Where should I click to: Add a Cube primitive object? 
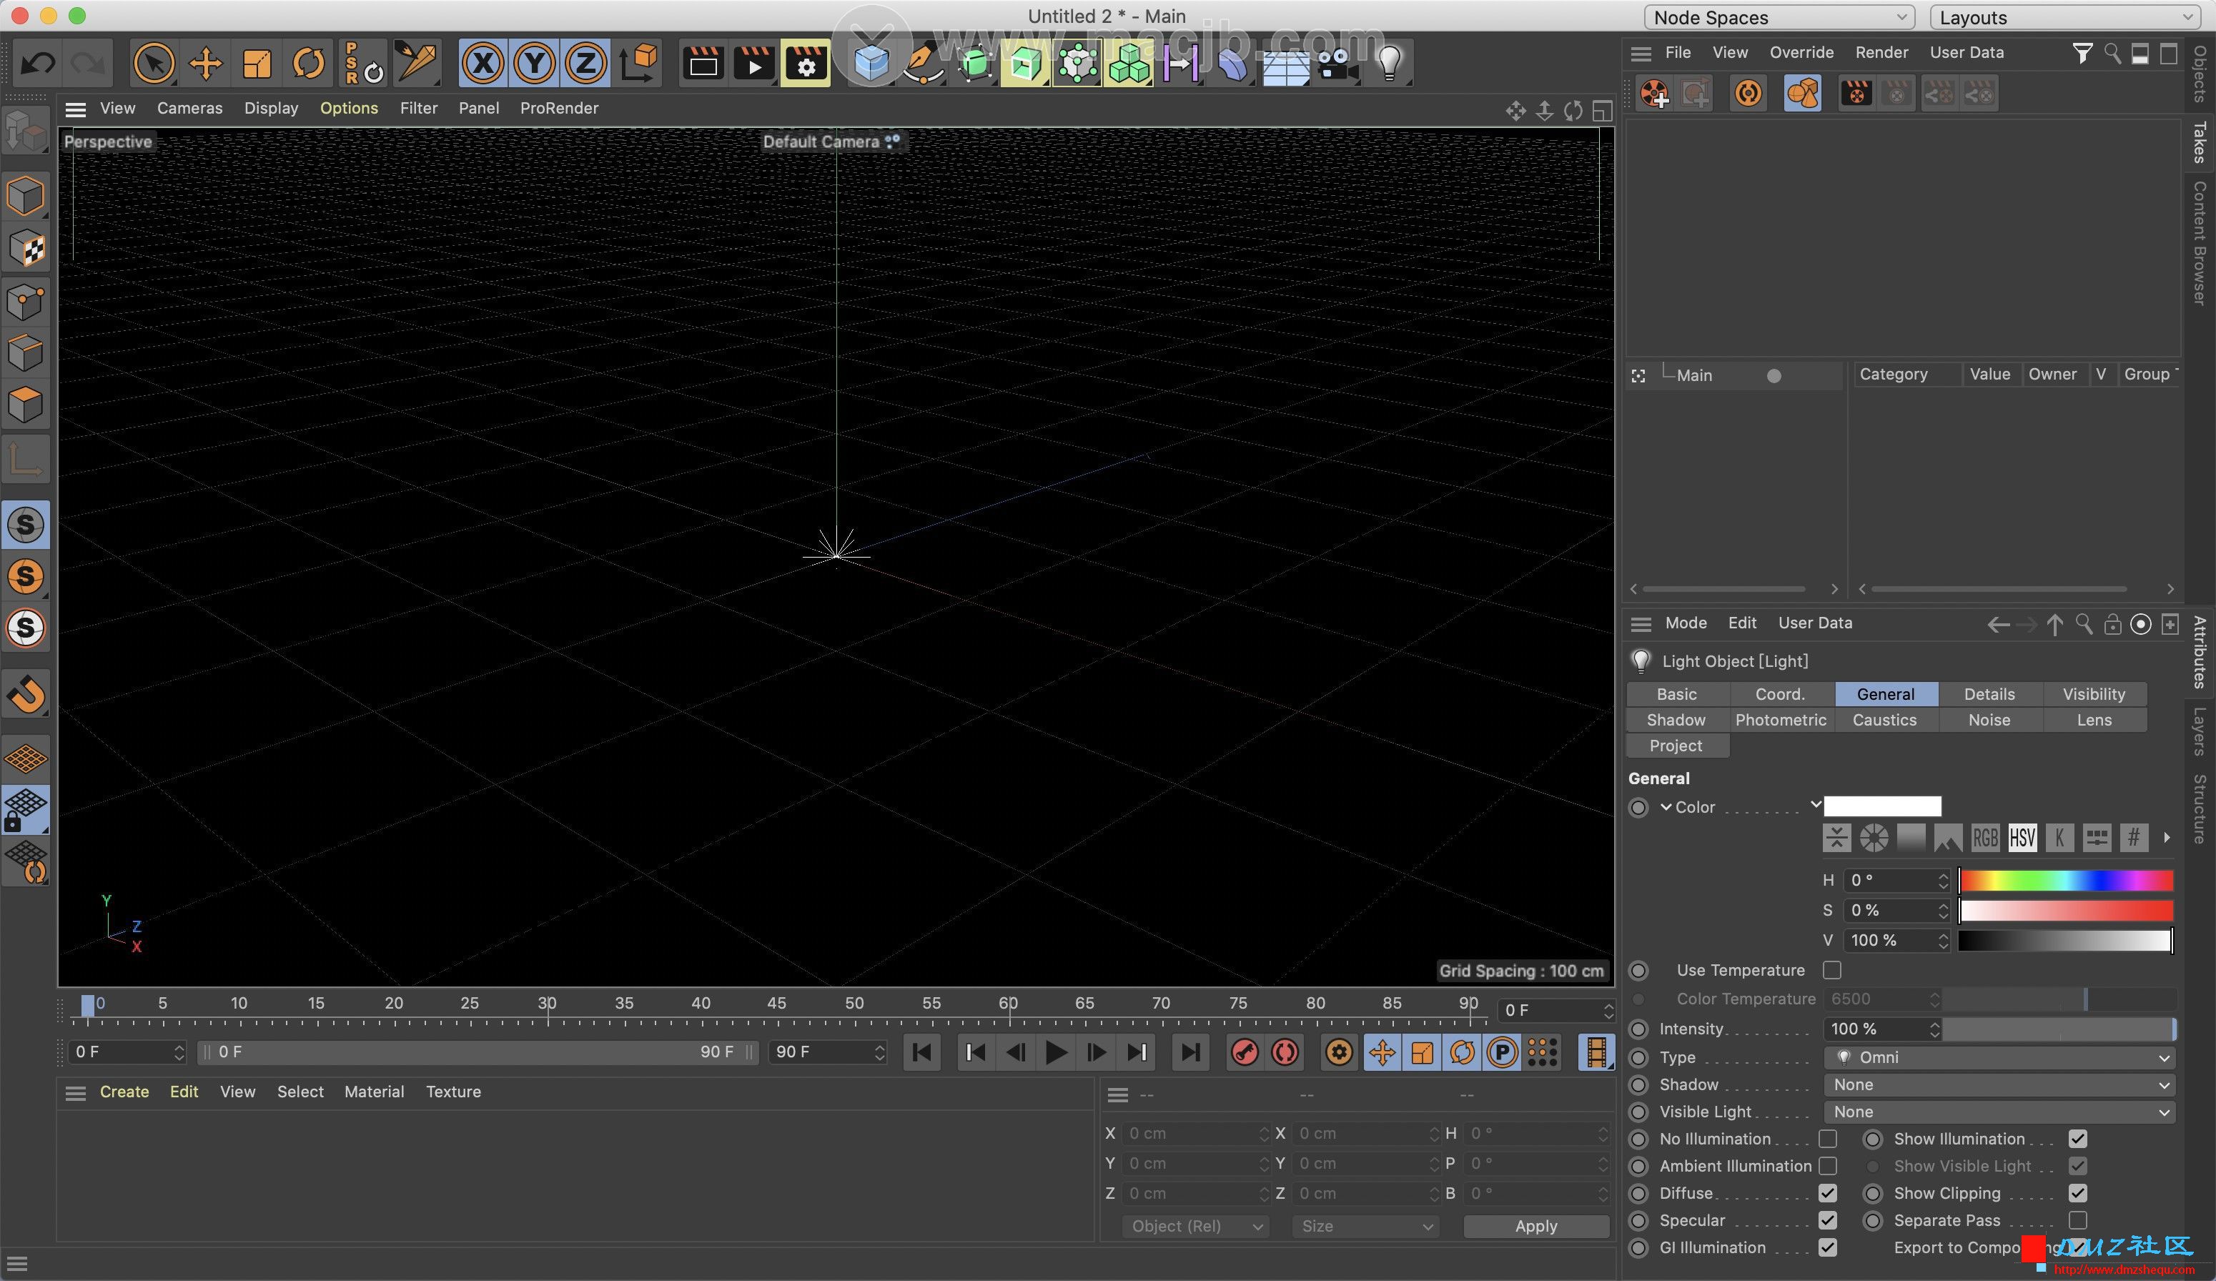point(871,64)
